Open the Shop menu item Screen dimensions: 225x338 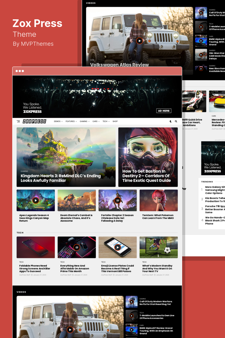(115, 121)
